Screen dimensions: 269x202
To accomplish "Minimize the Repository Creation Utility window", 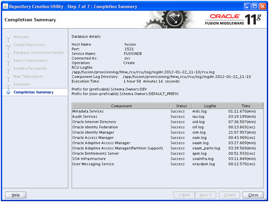I will point(247,6).
